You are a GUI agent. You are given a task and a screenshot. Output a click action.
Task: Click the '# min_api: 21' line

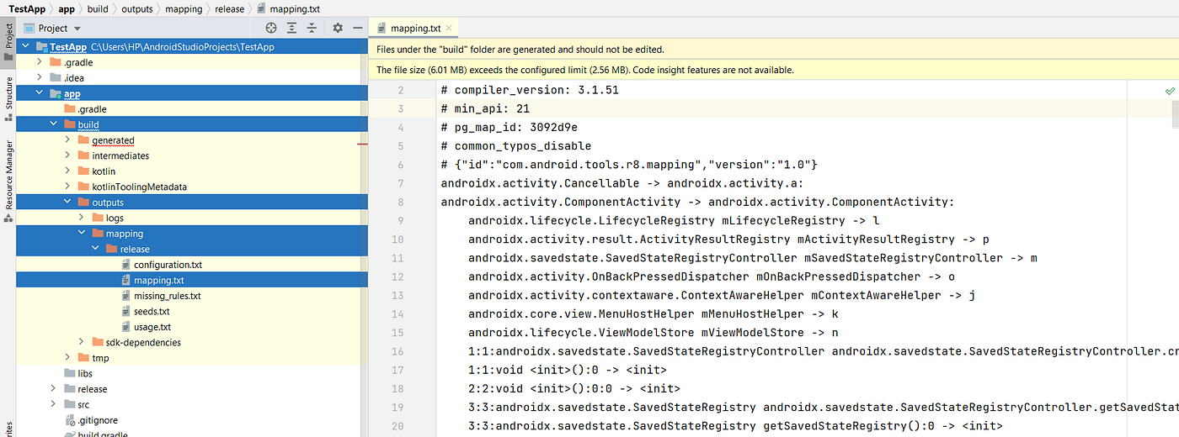[485, 109]
